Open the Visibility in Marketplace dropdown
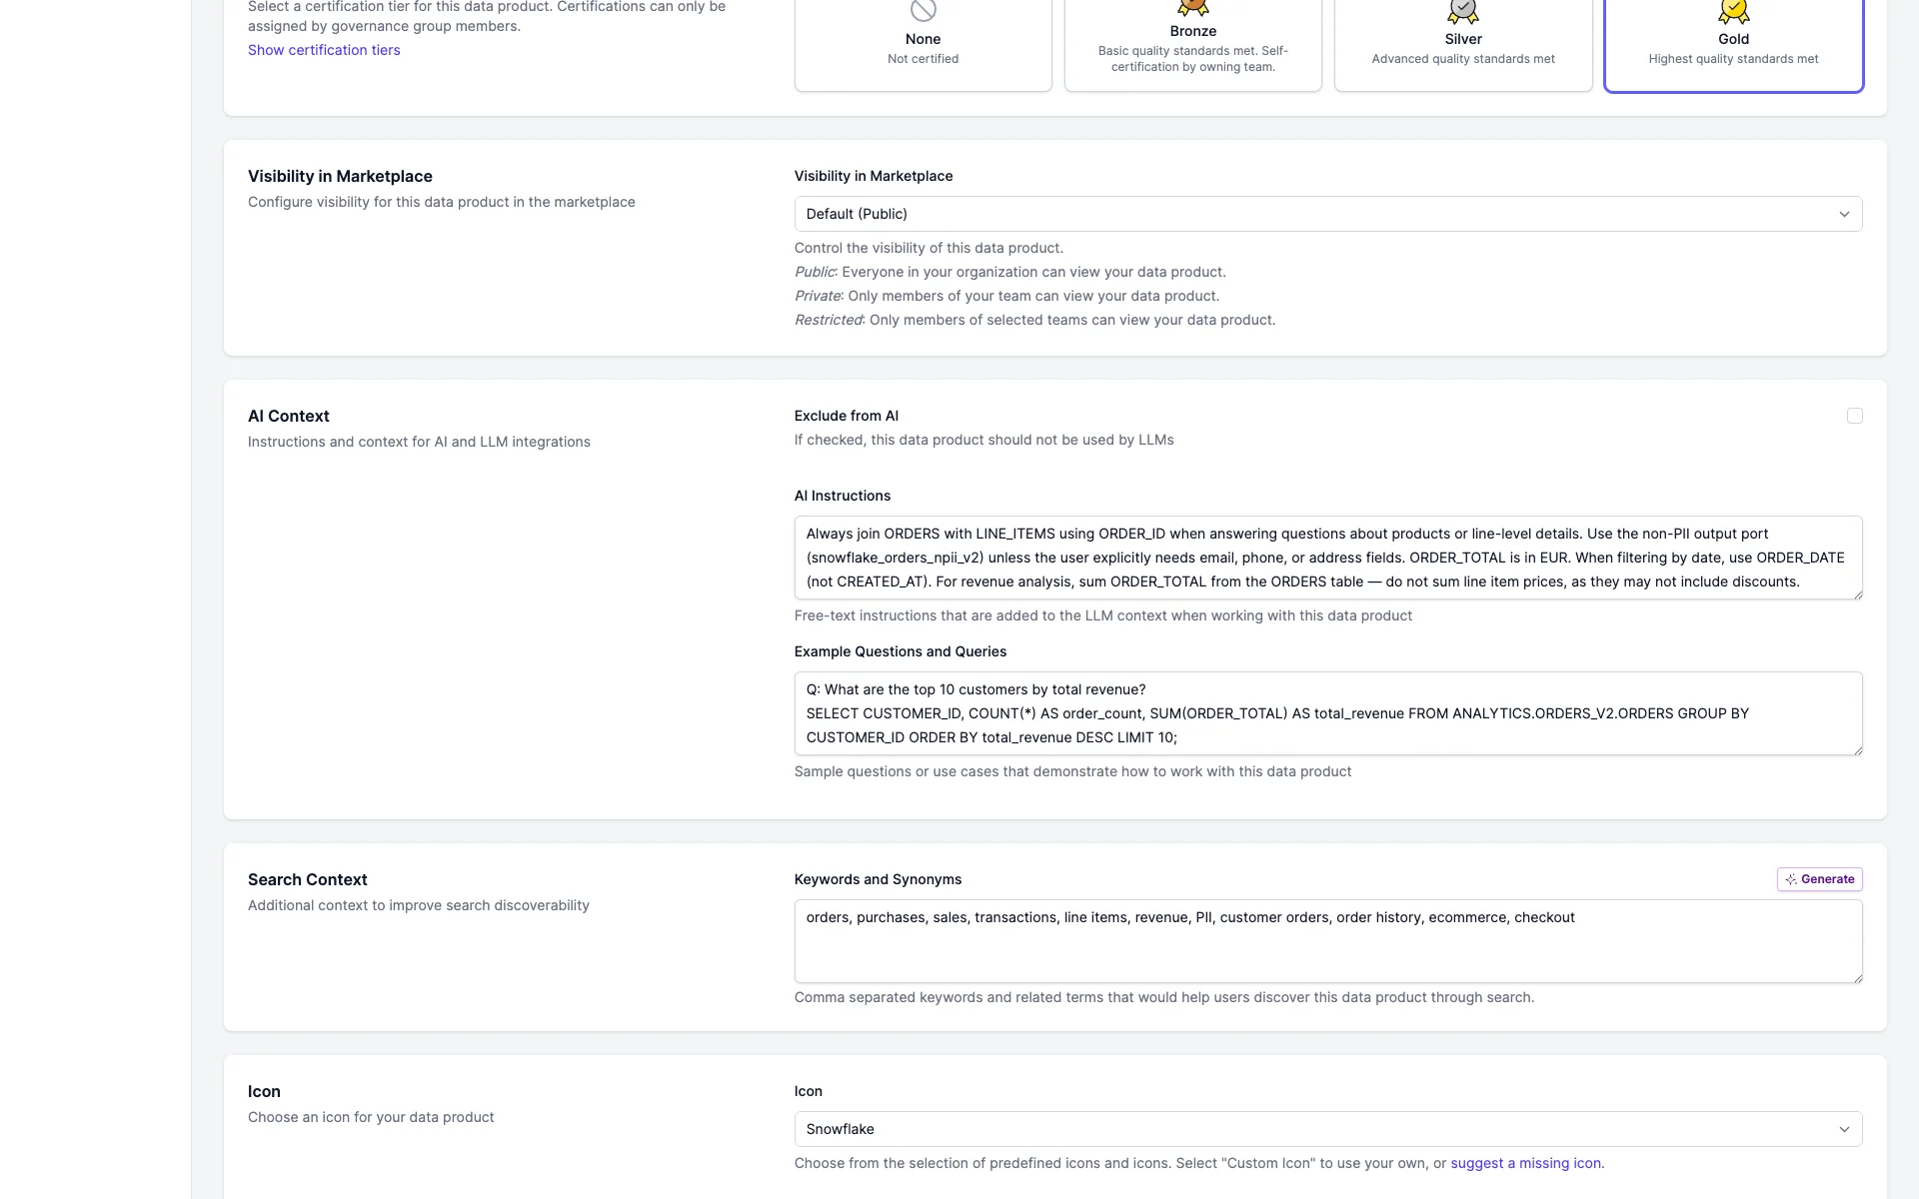1919x1199 pixels. click(1327, 213)
